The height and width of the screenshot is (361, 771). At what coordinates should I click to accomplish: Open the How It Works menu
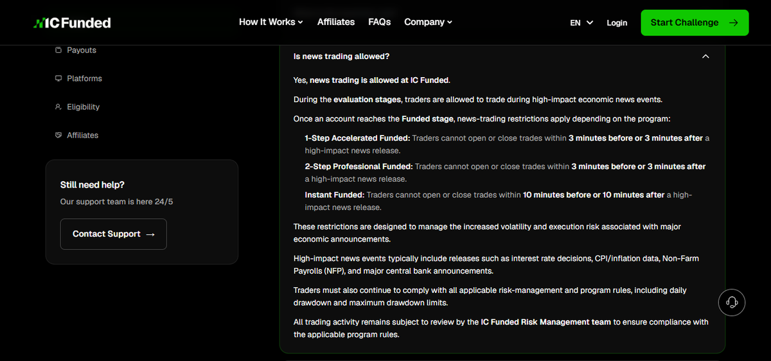click(x=271, y=22)
